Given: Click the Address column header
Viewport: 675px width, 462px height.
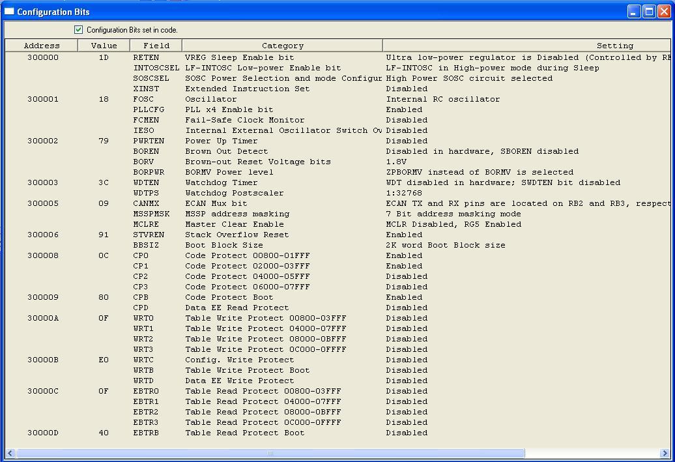Looking at the screenshot, I should point(41,46).
